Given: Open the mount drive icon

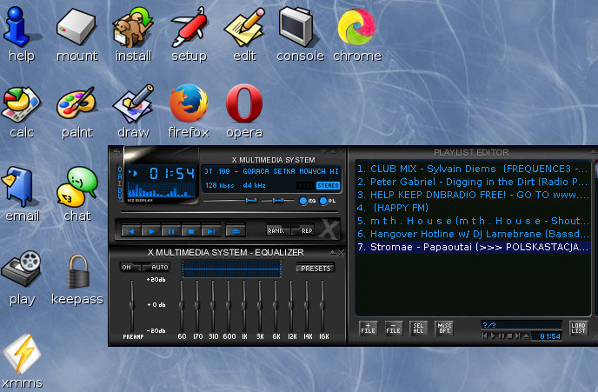Looking at the screenshot, I should (x=76, y=34).
